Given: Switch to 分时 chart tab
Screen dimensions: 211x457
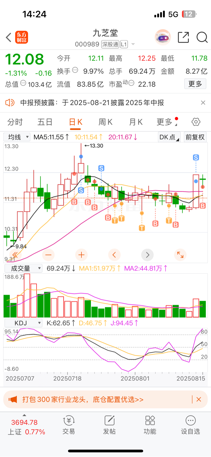Looking at the screenshot, I should coord(15,122).
